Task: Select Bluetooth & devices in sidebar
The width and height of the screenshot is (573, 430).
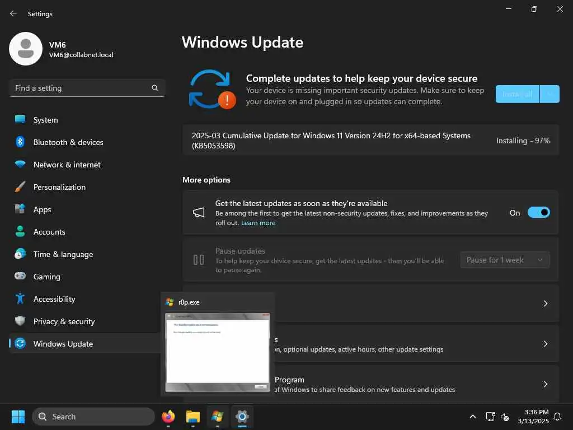Action: (68, 142)
